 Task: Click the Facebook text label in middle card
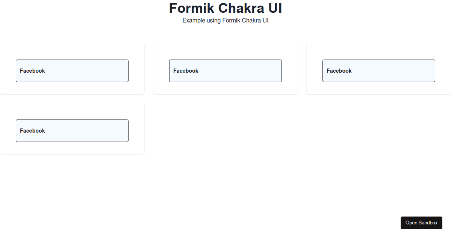coord(186,71)
